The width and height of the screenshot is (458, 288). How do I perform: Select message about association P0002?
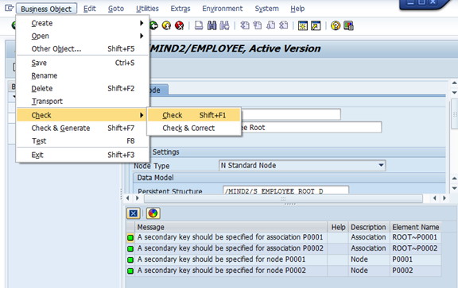(230, 248)
